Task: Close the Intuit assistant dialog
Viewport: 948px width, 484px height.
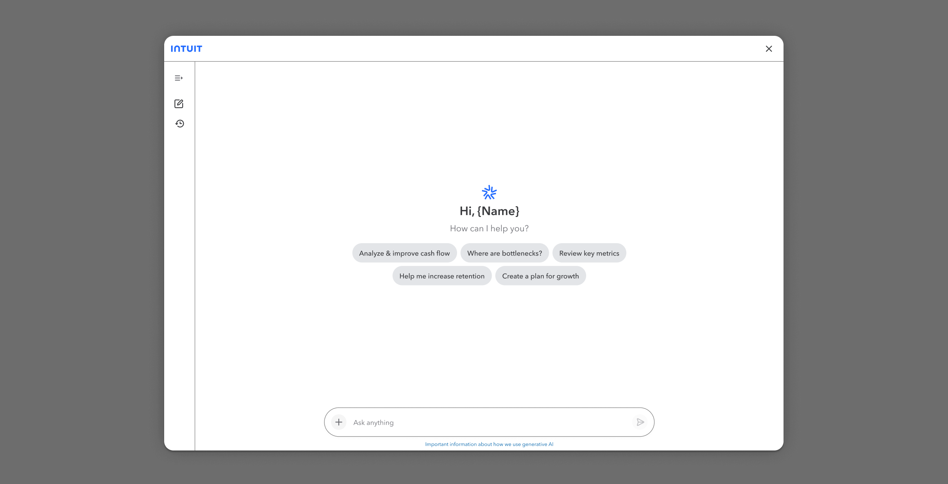Action: [769, 49]
